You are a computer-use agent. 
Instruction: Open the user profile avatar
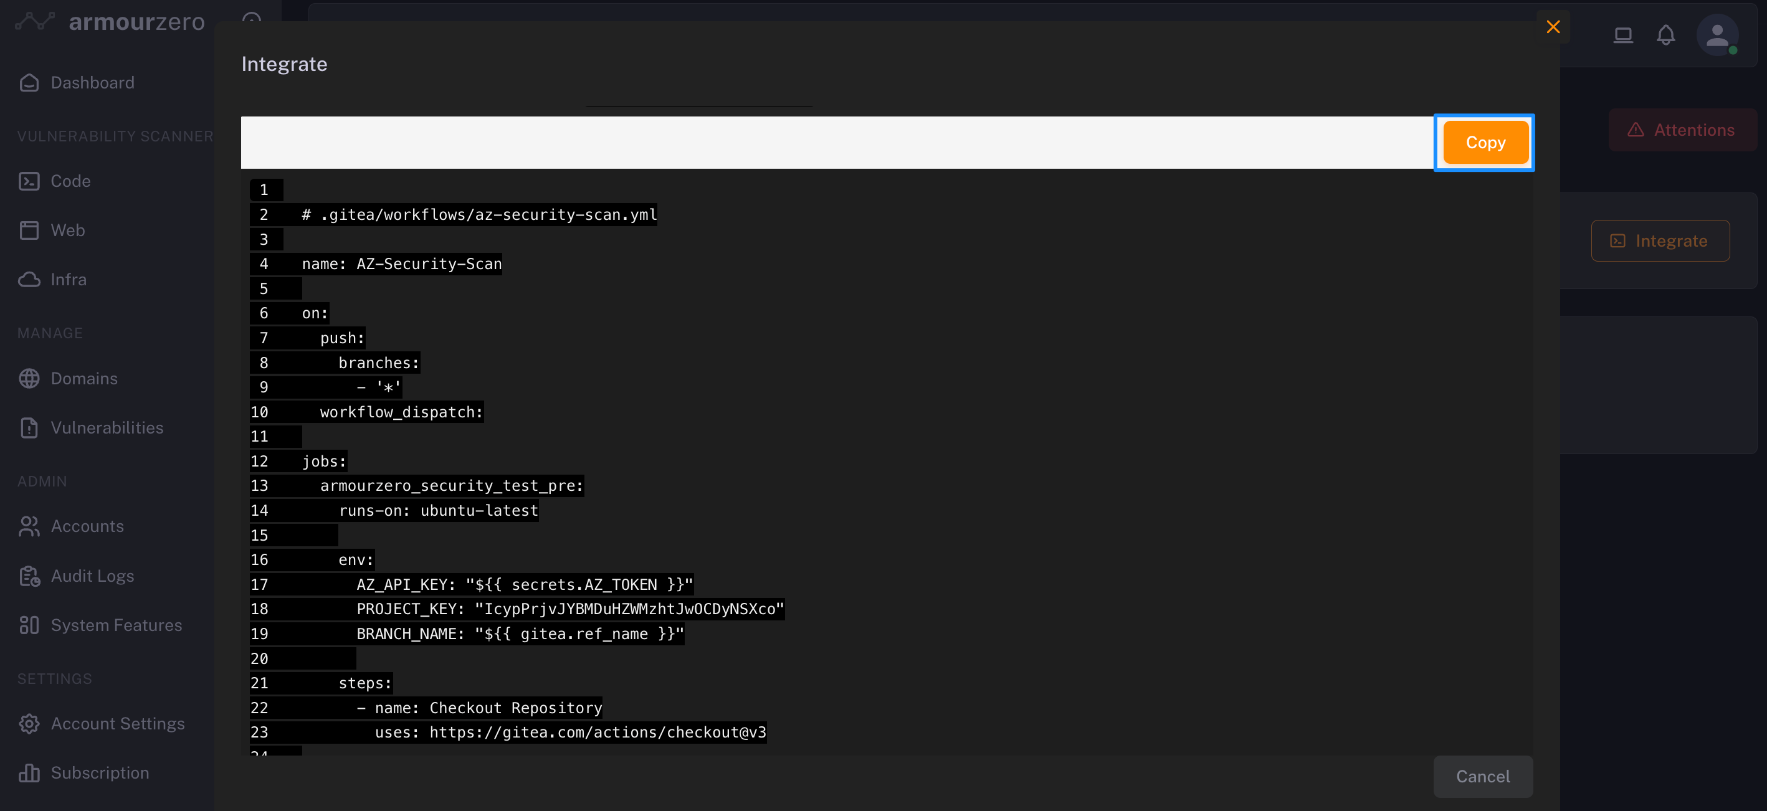coord(1717,35)
